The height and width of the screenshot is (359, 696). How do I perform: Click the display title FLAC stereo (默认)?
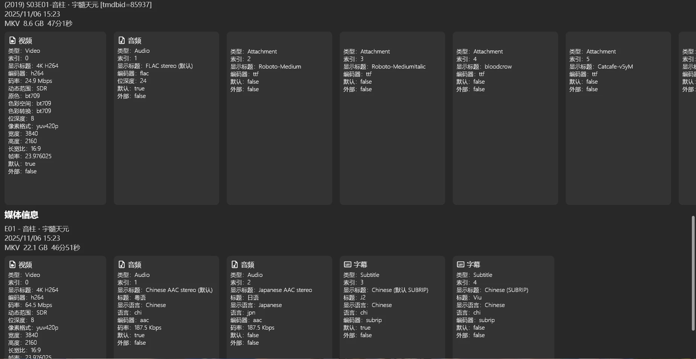tap(169, 66)
